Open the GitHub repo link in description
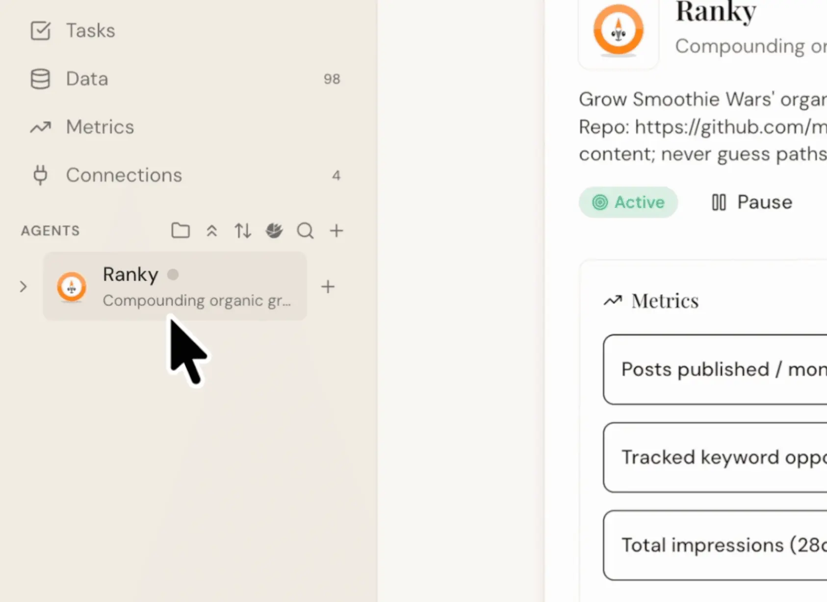The height and width of the screenshot is (602, 827). pos(731,127)
